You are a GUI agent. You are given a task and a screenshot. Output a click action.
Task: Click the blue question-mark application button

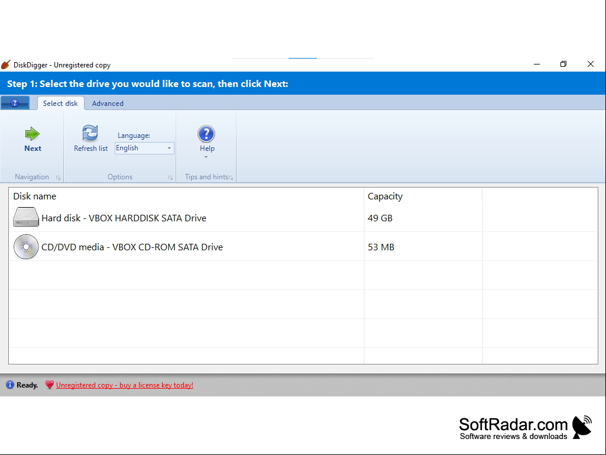[x=15, y=103]
